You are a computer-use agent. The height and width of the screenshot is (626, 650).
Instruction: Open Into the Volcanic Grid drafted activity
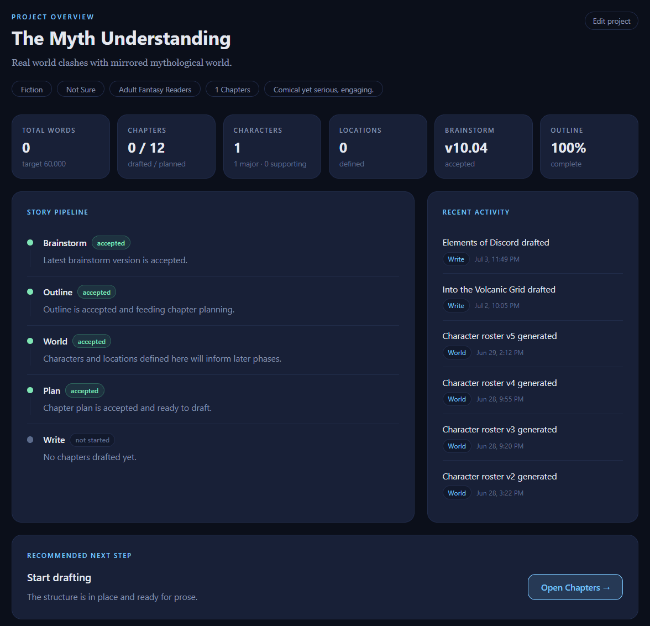tap(499, 289)
